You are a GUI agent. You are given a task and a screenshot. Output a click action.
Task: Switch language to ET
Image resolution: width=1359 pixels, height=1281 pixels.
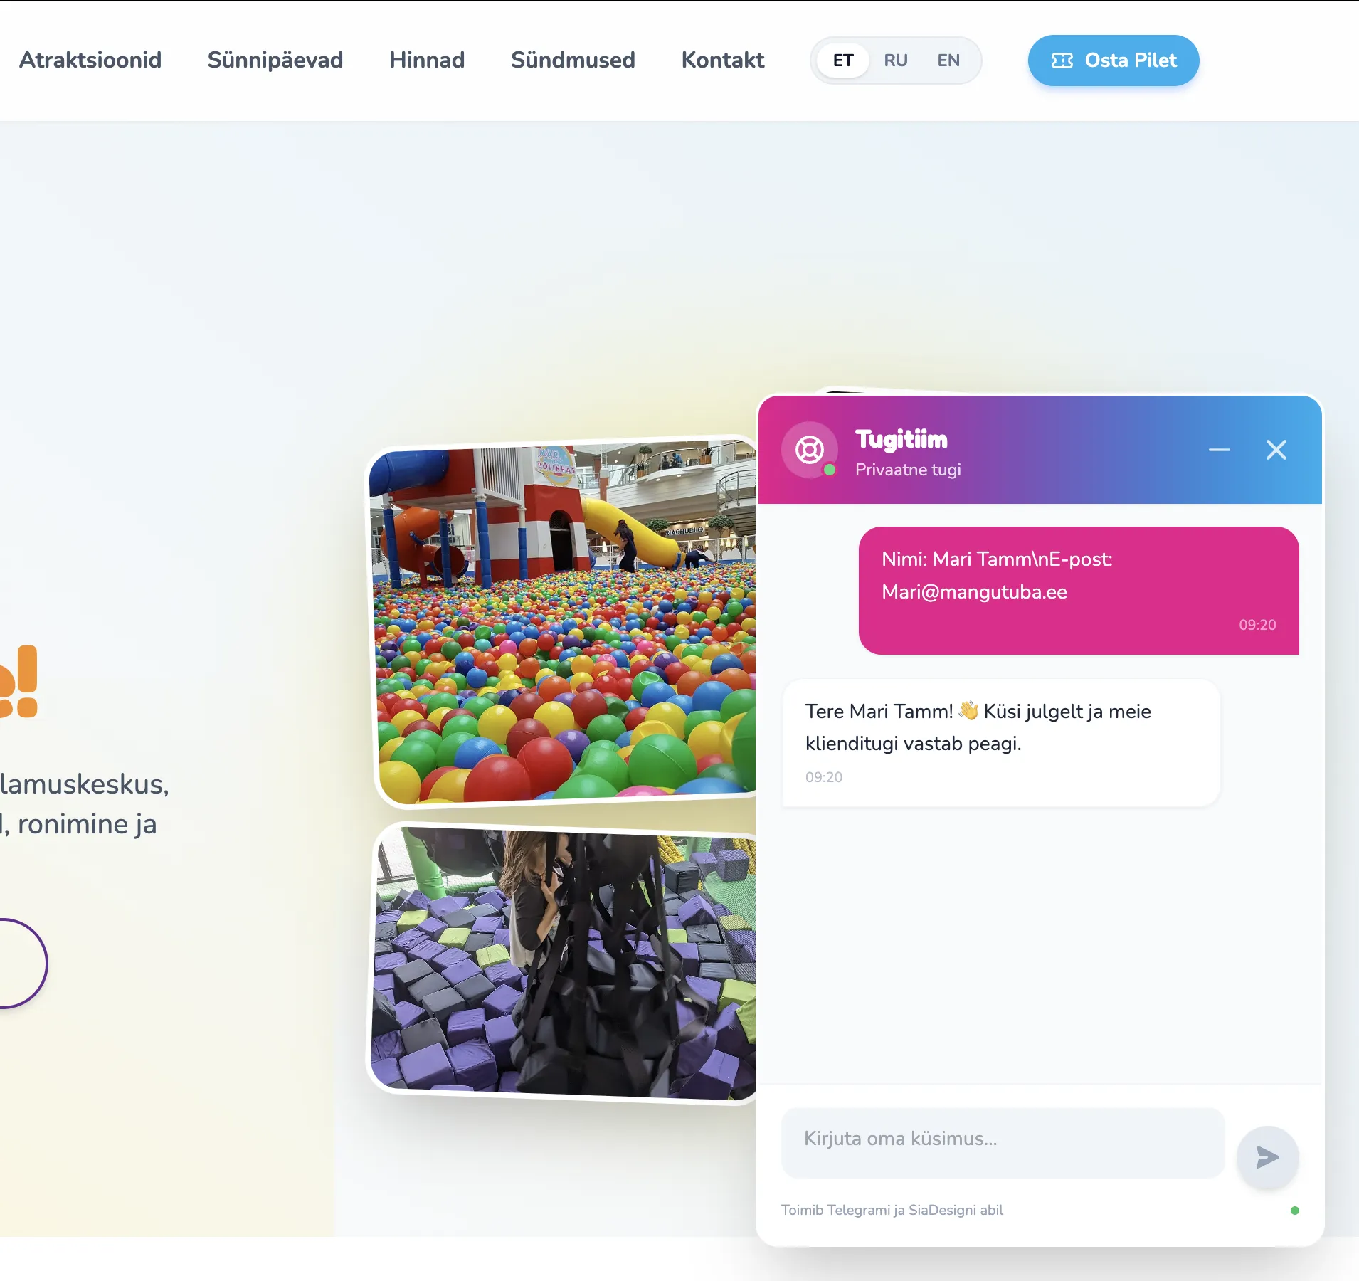[842, 60]
